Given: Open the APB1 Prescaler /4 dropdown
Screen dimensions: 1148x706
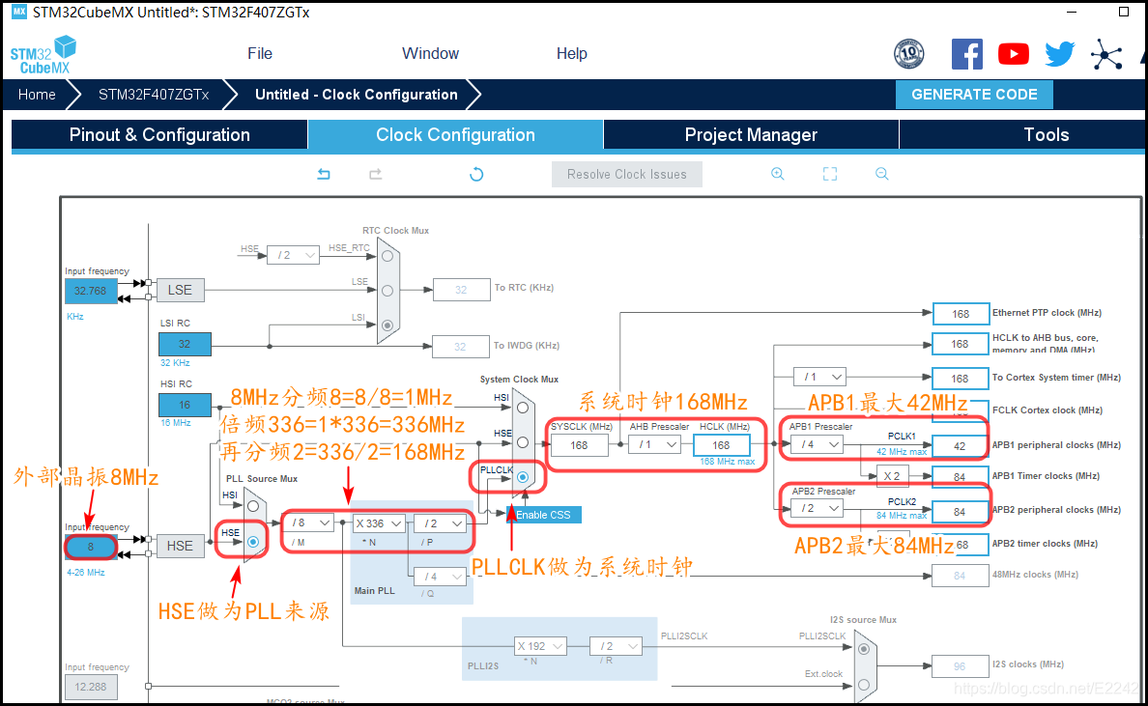Looking at the screenshot, I should pos(818,444).
